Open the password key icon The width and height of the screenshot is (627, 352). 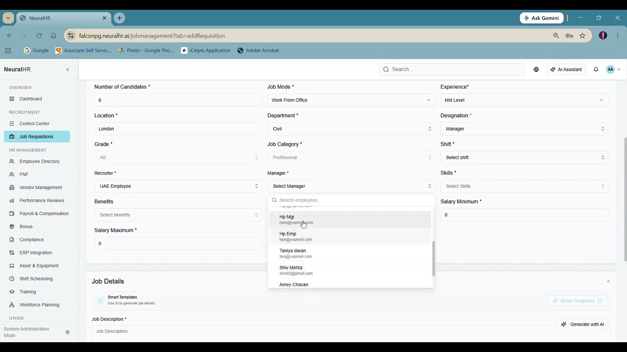point(569,36)
